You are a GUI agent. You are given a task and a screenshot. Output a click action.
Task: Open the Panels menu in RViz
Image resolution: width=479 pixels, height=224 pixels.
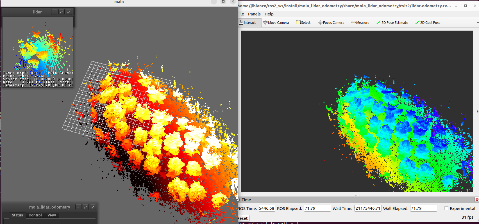pos(254,14)
